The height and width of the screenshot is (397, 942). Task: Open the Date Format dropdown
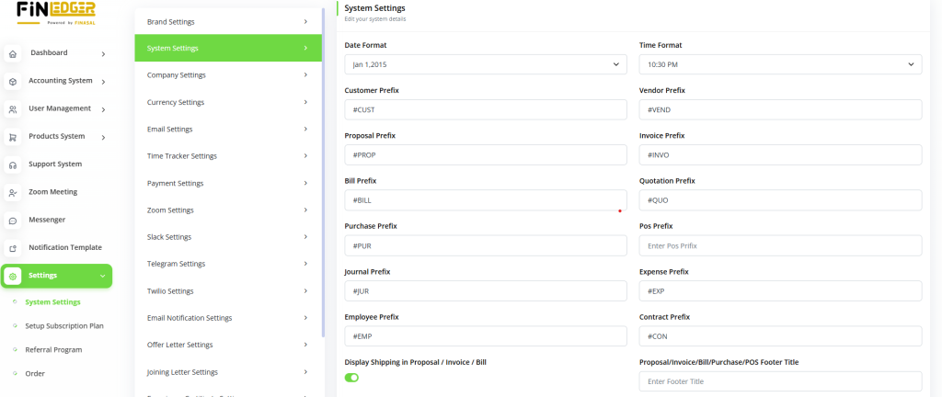484,64
